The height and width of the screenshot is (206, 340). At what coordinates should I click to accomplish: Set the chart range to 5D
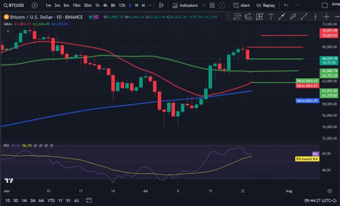(16, 201)
